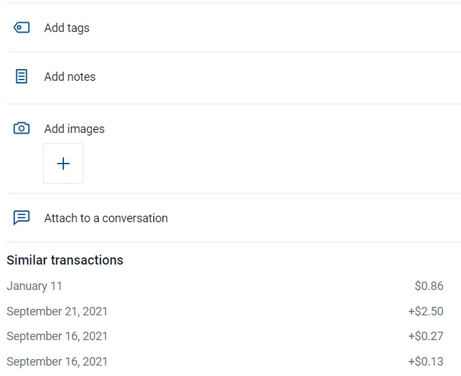Click the chat bubble conversation icon
Viewport: 461px width, 376px height.
point(22,218)
